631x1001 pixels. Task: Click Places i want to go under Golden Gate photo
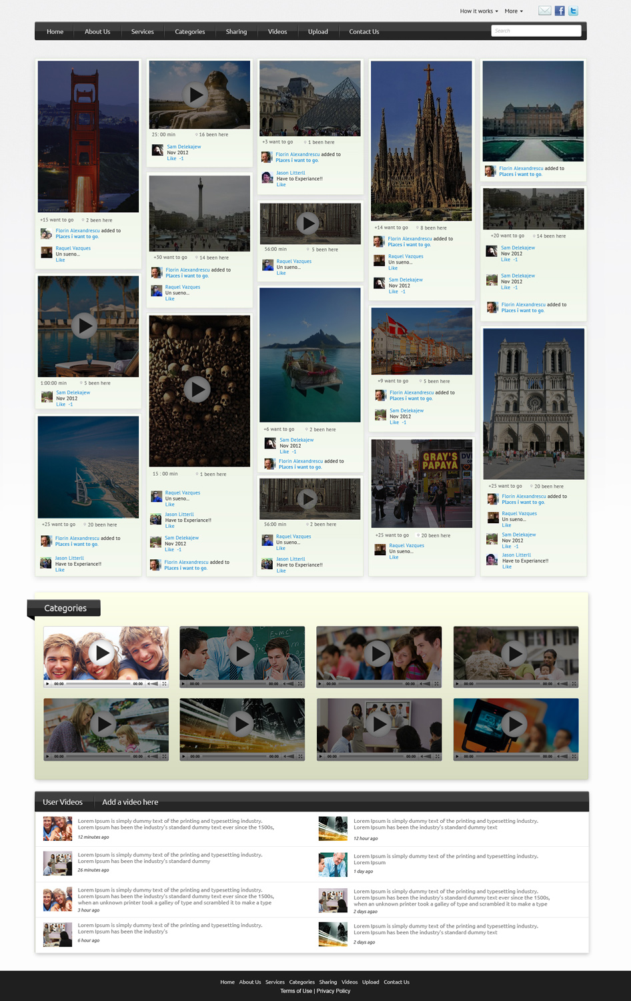[x=77, y=237]
